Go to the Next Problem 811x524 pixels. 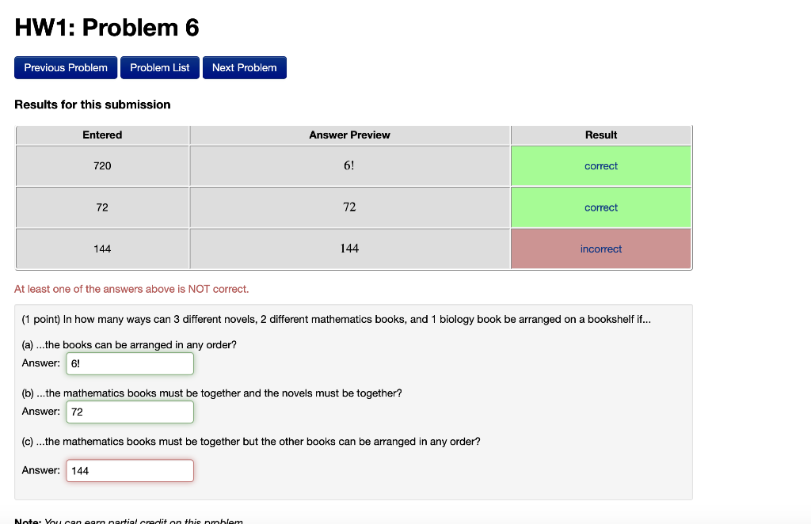(244, 67)
